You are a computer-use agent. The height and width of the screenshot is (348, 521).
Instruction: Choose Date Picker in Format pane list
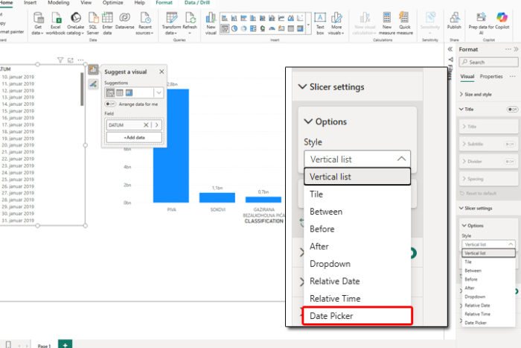click(x=488, y=323)
